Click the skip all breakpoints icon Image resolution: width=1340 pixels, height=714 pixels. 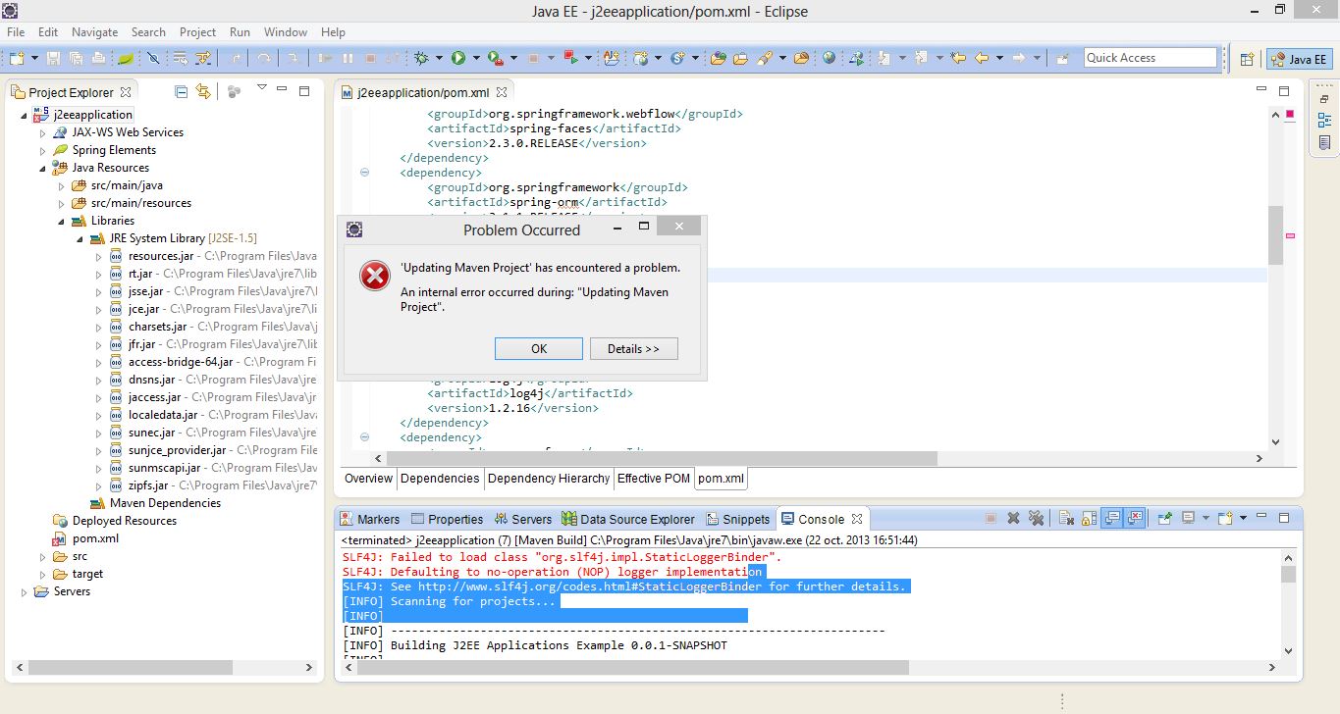coord(153,58)
